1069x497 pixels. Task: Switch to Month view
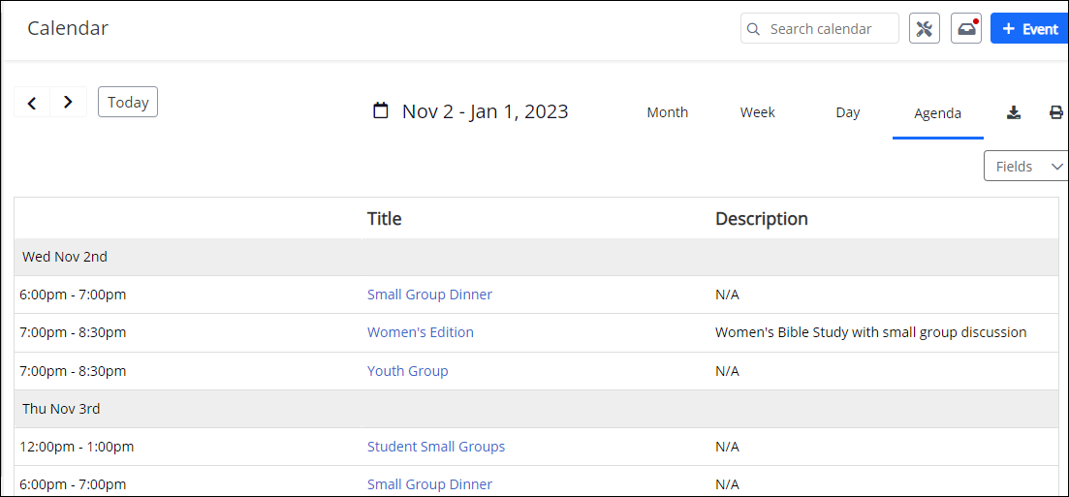[667, 112]
